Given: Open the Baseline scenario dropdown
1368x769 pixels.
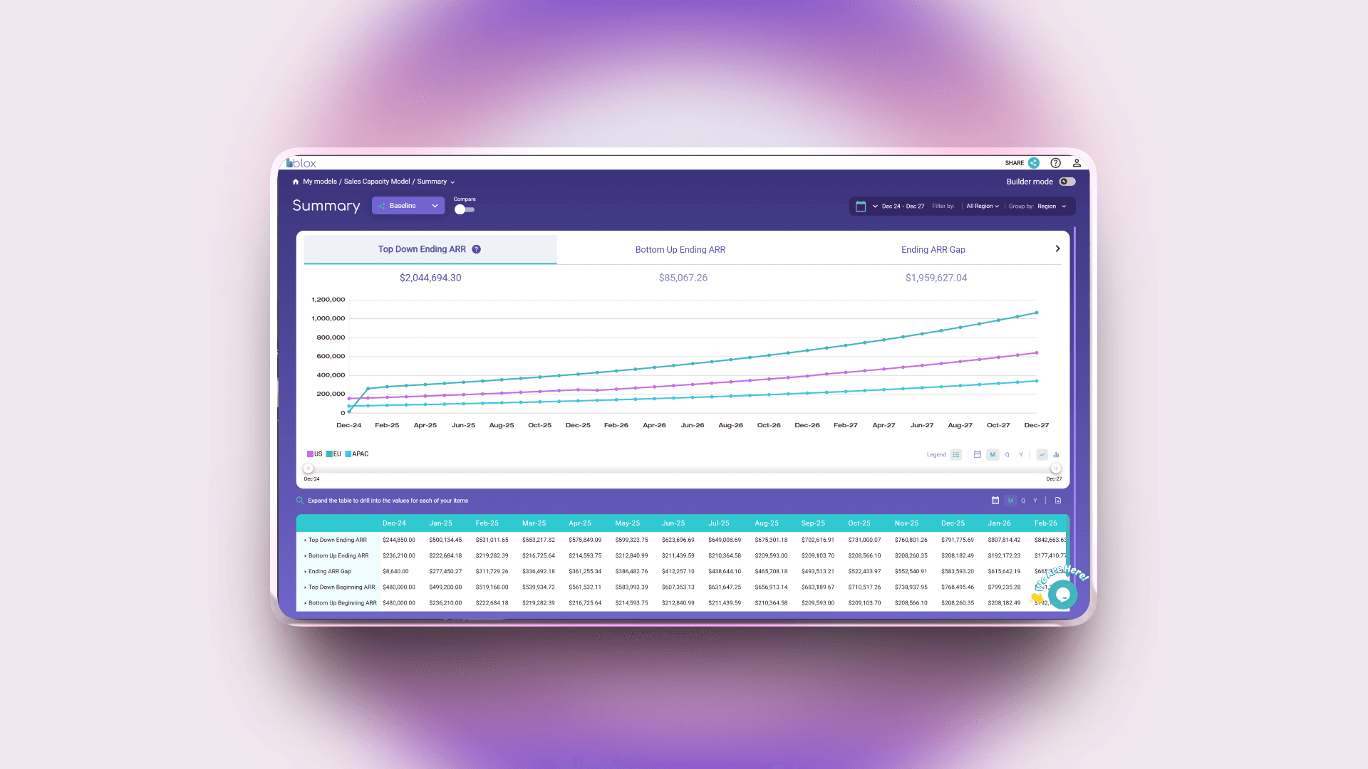Looking at the screenshot, I should pos(408,206).
